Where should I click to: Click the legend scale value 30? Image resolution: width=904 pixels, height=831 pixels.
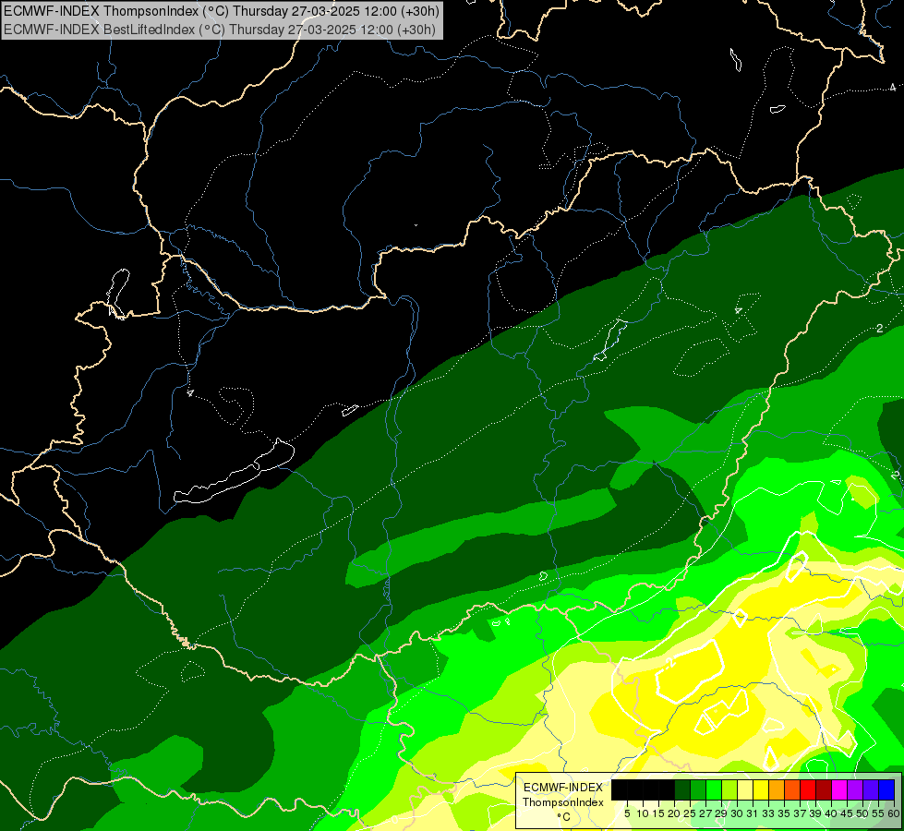pyautogui.click(x=737, y=813)
